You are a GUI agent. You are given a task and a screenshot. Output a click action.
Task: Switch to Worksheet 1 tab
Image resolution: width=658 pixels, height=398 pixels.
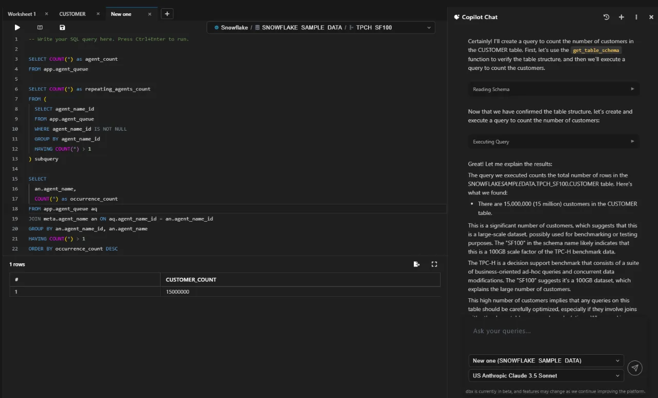pos(22,14)
